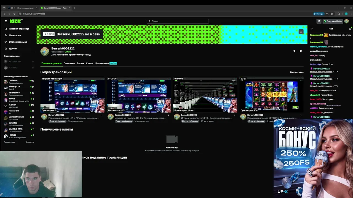The image size is (353, 198).
Task: Open options menu for 14 часов назад video
Action: tap(168, 115)
